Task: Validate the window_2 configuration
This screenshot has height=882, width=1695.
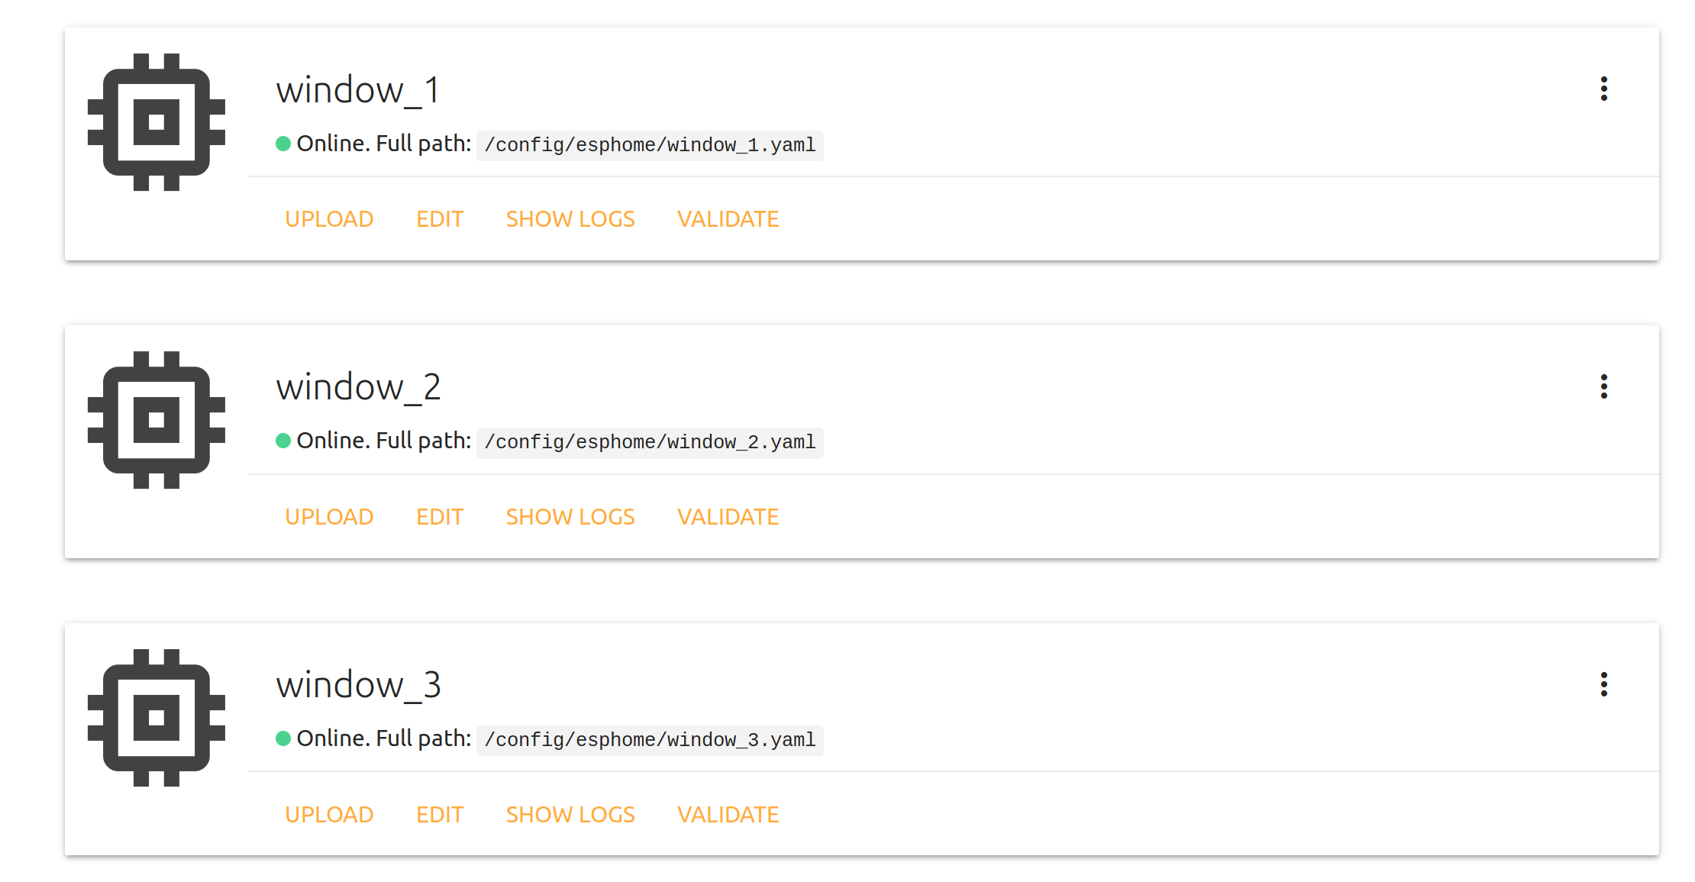Action: [728, 517]
